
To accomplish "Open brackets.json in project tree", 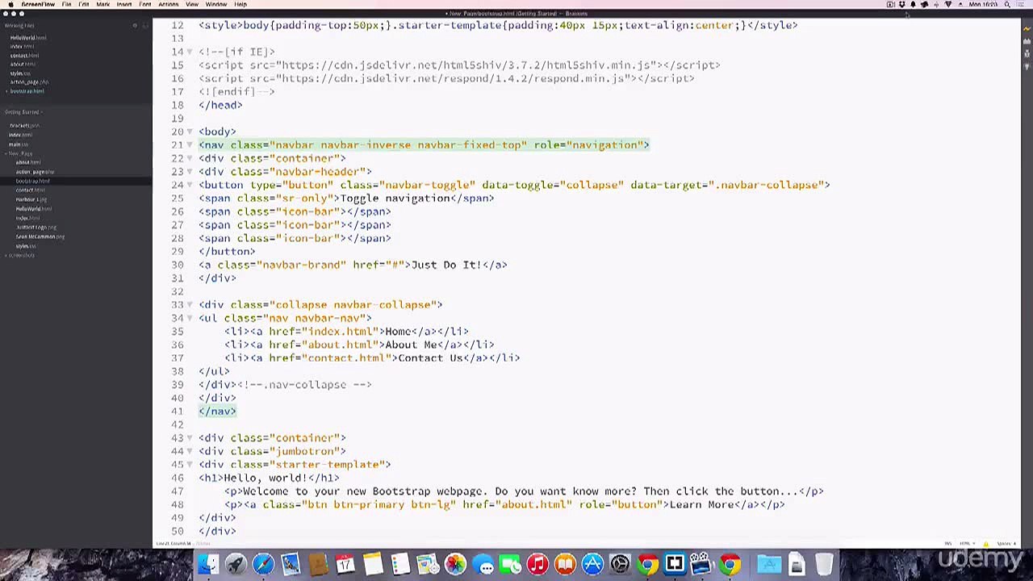I will point(24,126).
